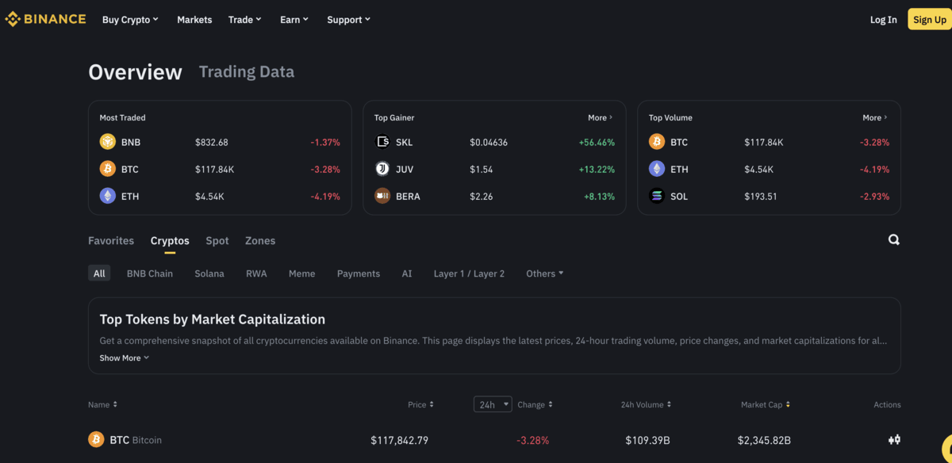
Task: Expand the Support menu in header
Action: point(348,20)
